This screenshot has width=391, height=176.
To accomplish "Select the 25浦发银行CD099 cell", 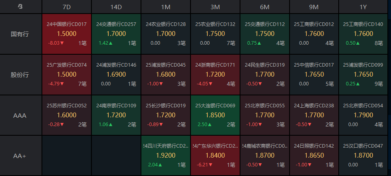I will (363, 75).
